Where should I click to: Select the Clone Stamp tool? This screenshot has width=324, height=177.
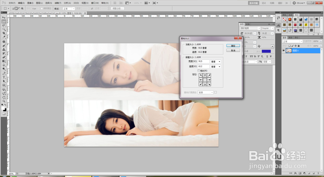[4, 49]
